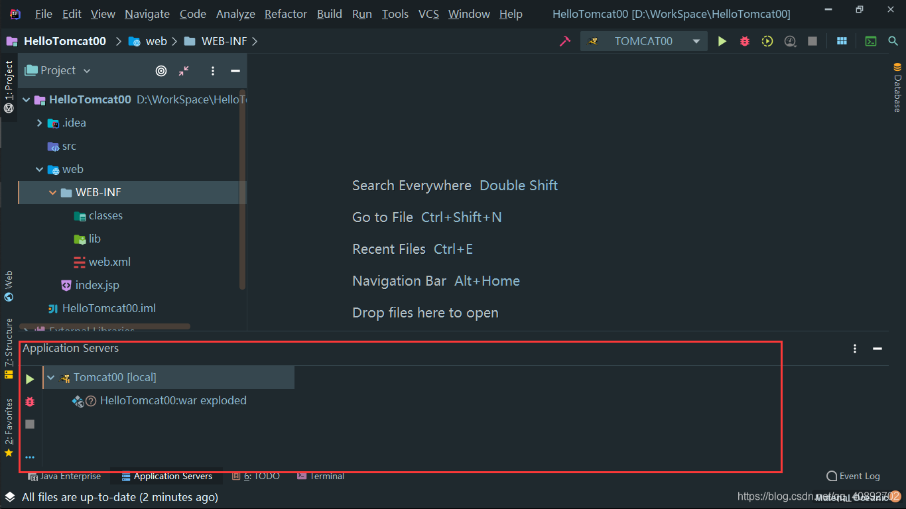Open the 6: TODO bottom tab

click(x=256, y=477)
